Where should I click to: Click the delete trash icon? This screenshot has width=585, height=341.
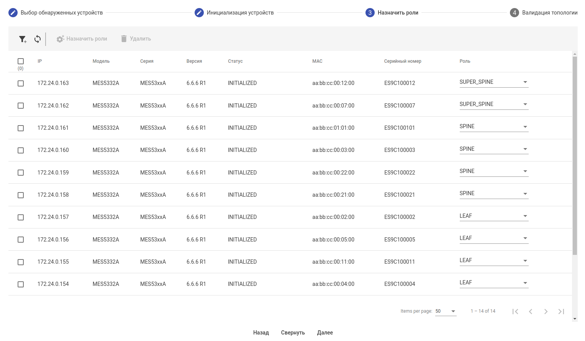[124, 39]
